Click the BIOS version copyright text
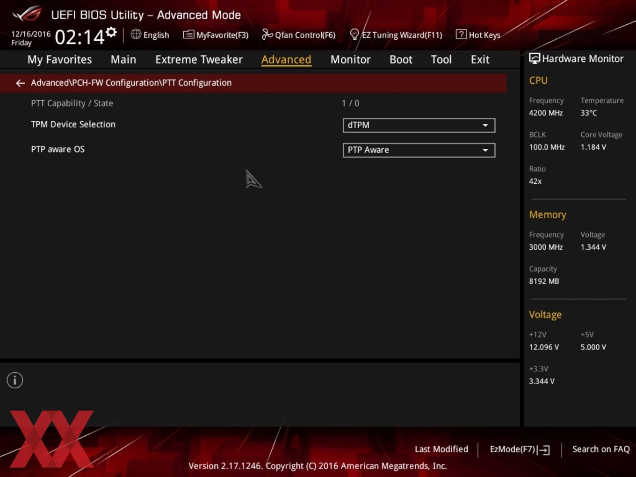 (x=318, y=466)
